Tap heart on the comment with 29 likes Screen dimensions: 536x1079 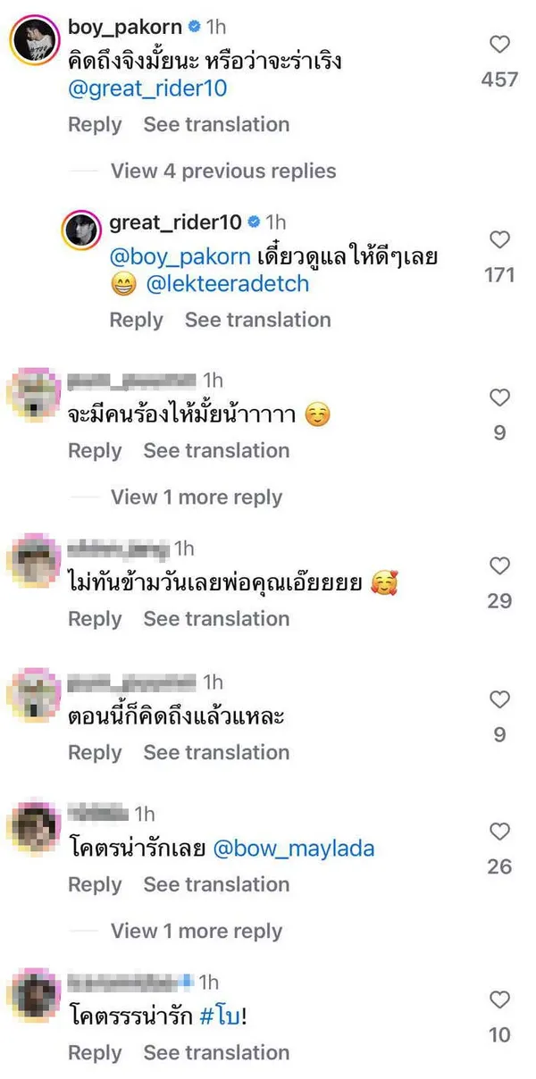499,566
